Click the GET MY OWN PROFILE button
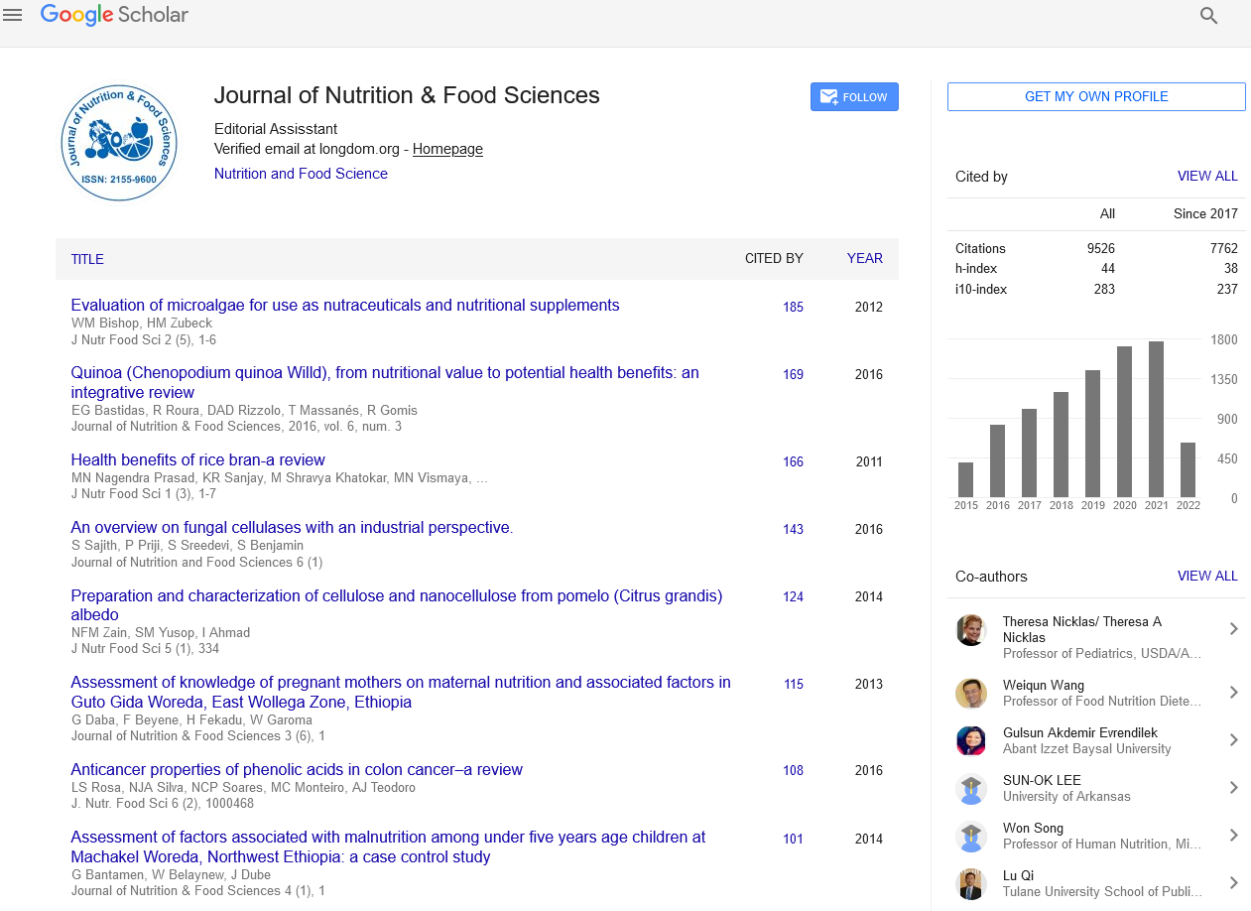The width and height of the screenshot is (1251, 911). pos(1096,96)
